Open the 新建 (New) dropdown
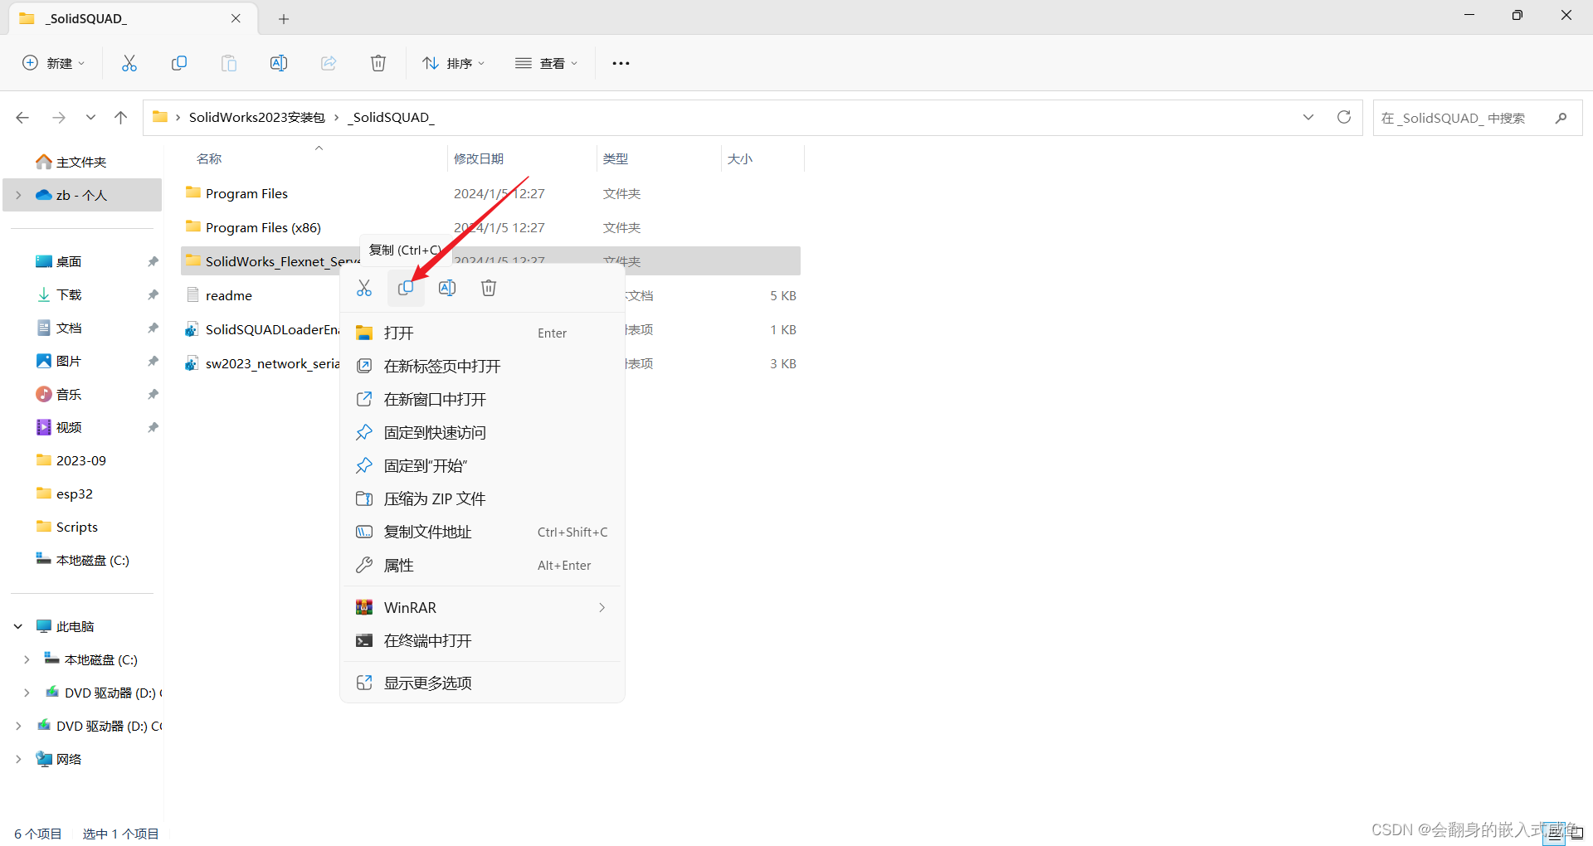 point(53,63)
